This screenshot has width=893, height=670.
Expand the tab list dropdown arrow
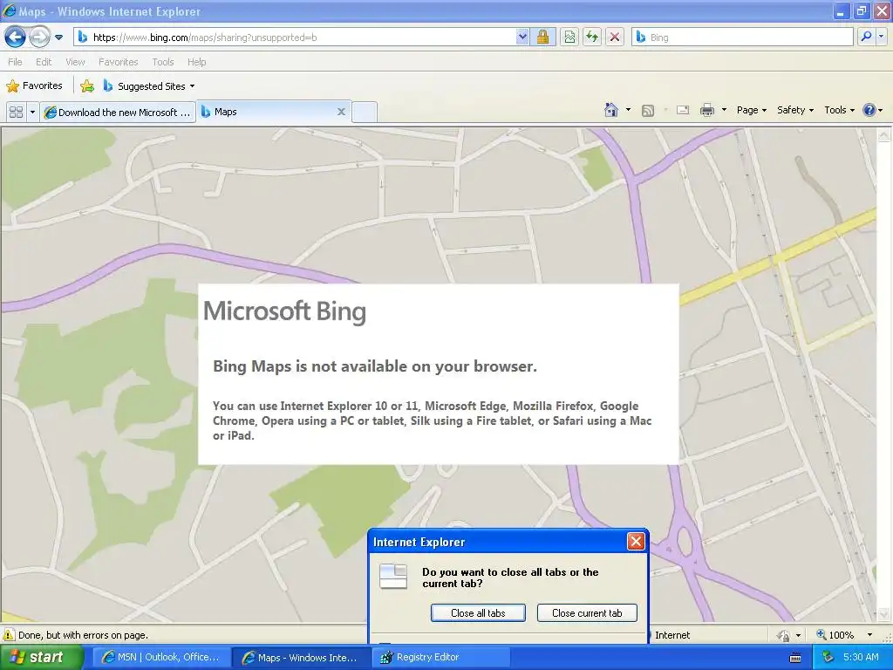32,113
